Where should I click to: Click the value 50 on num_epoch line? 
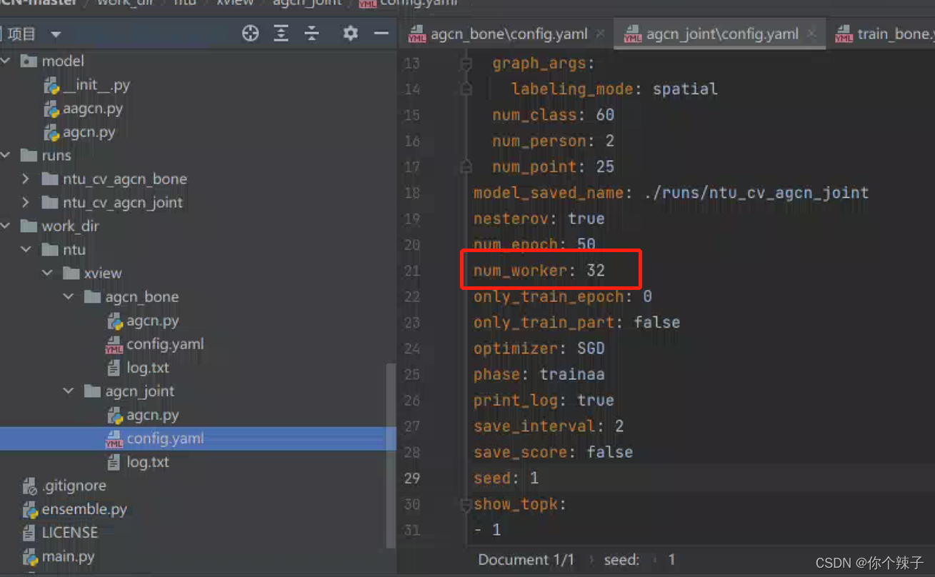pos(586,244)
